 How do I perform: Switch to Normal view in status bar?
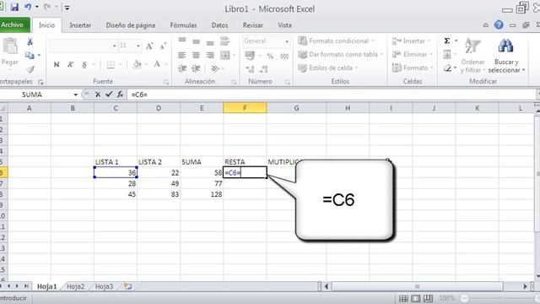click(x=403, y=298)
